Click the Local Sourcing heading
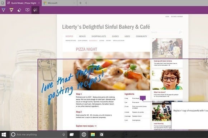208x138 pixels. pyautogui.click(x=159, y=123)
